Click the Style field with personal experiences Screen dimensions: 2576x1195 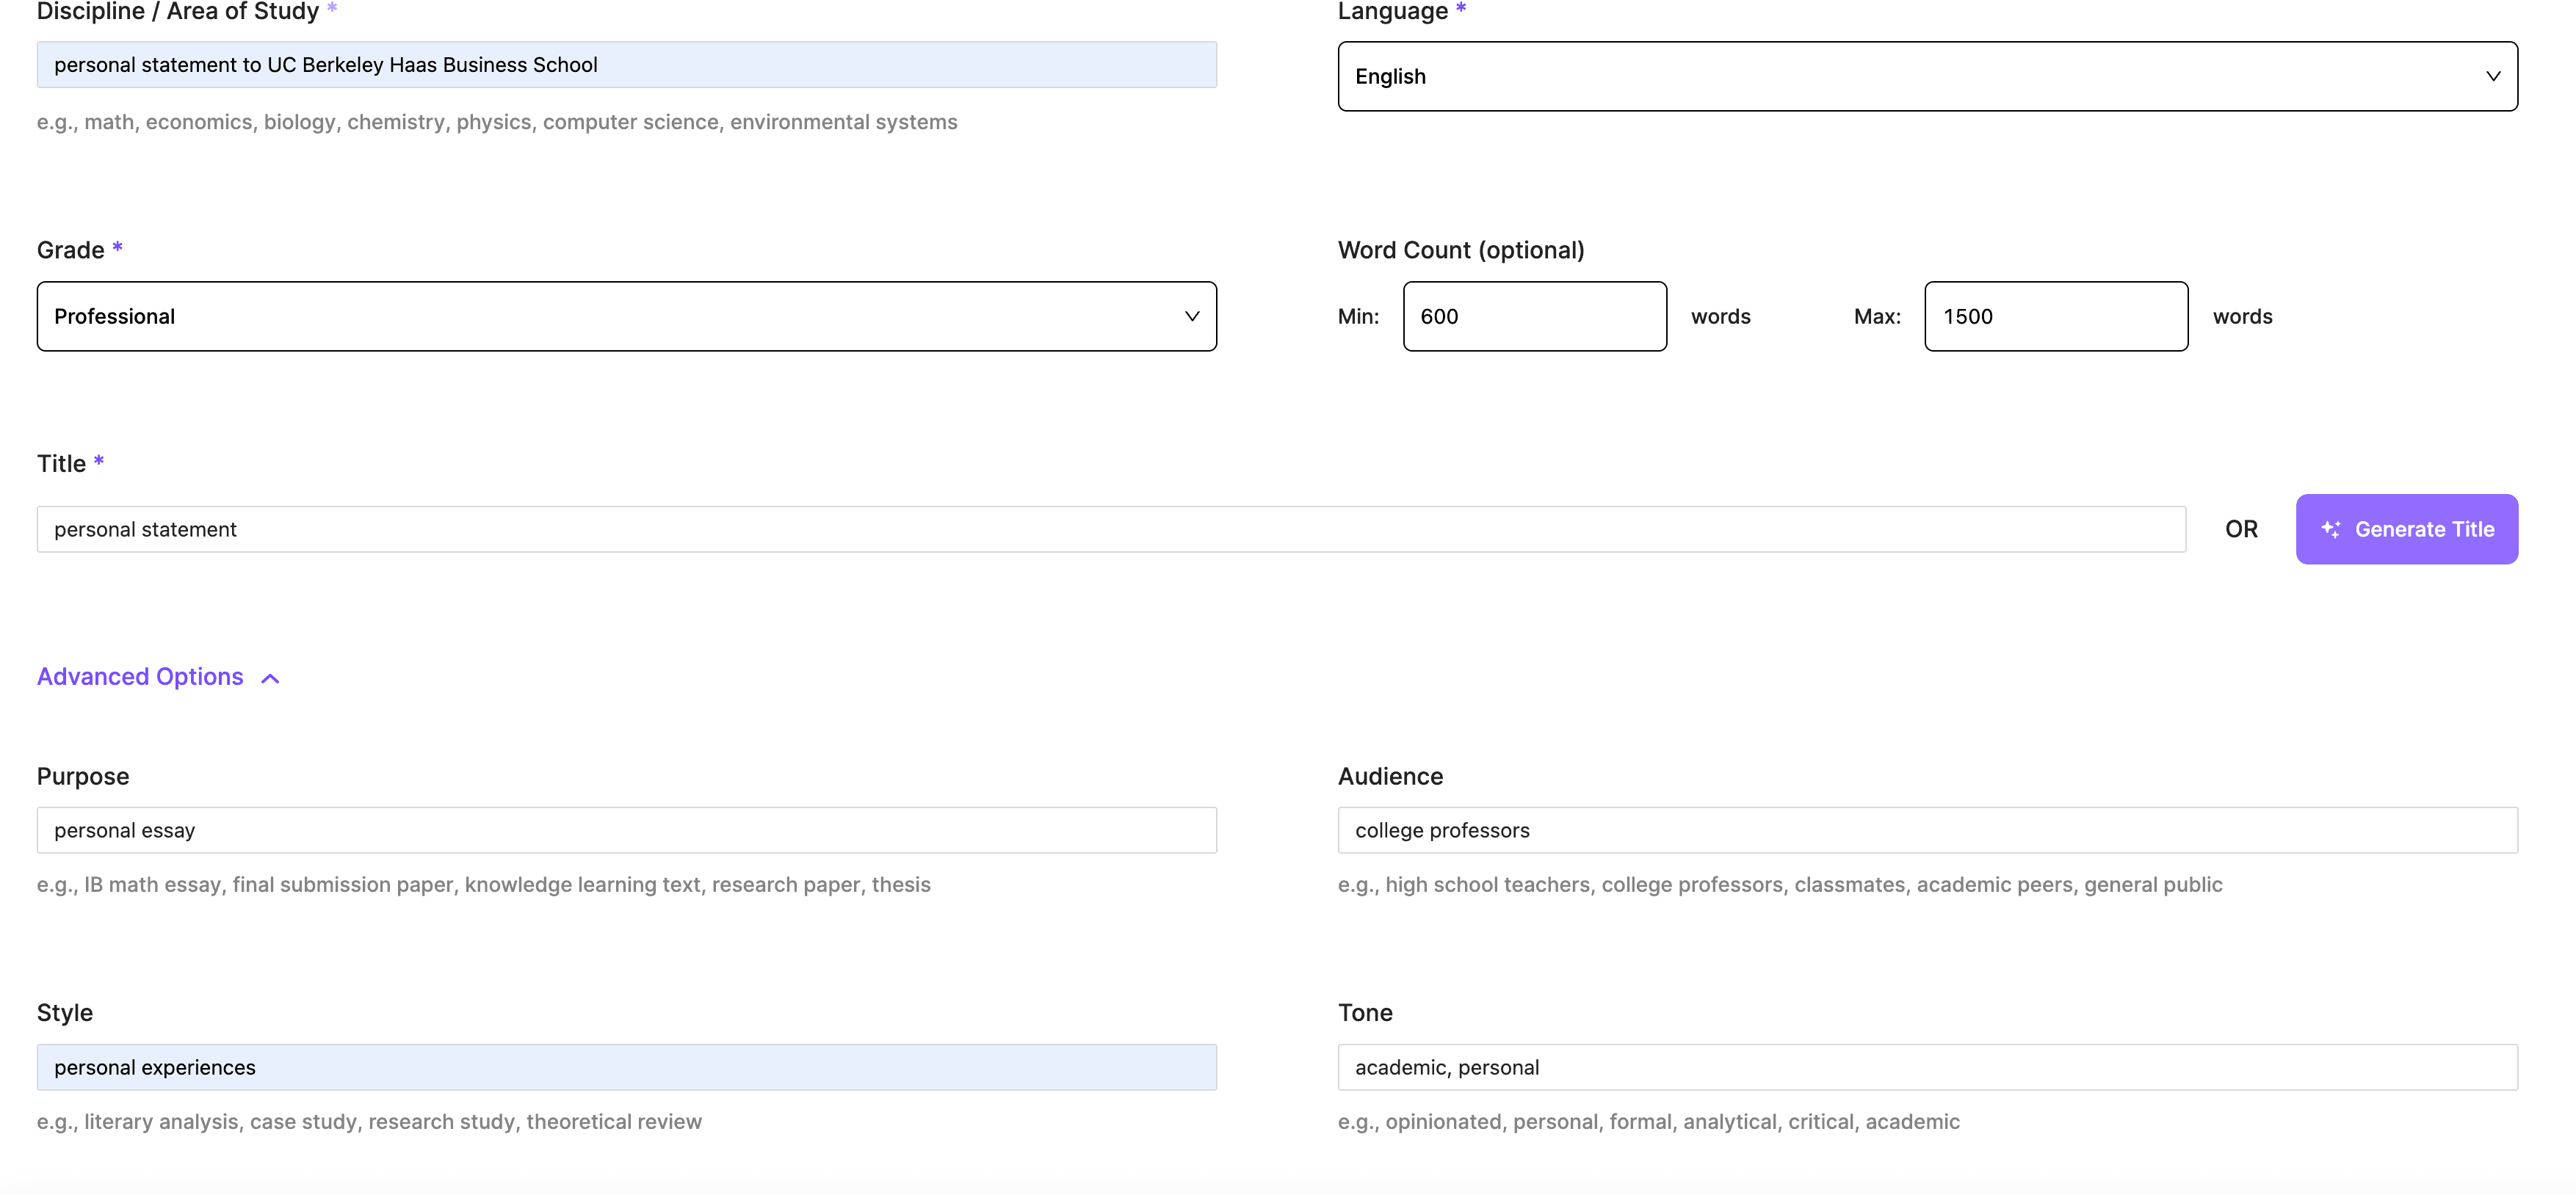pyautogui.click(x=626, y=1067)
